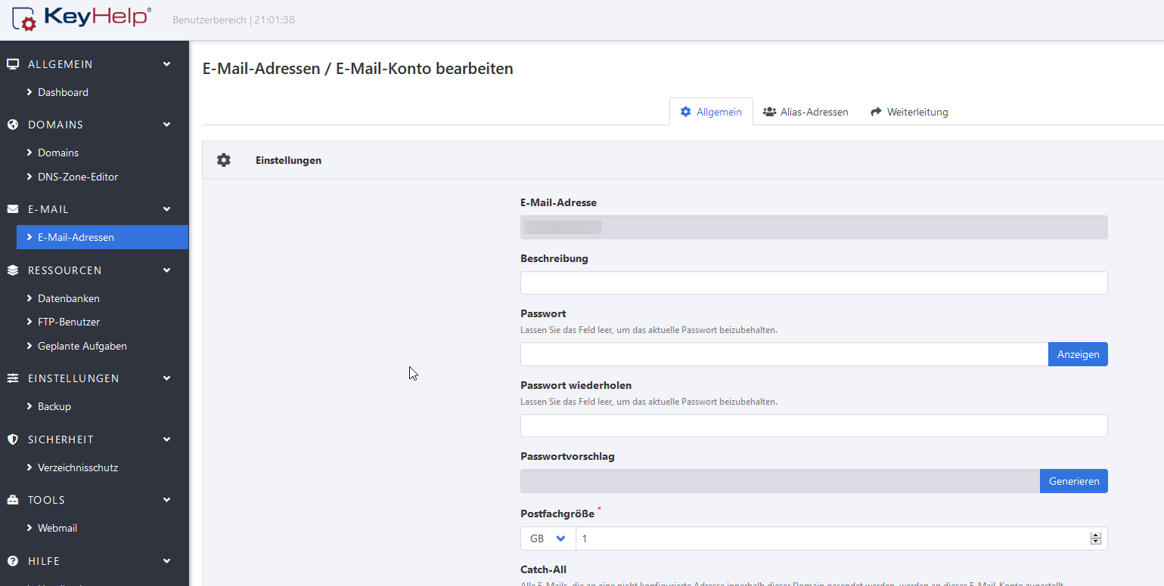Collapse the Tools section chevron
This screenshot has width=1164, height=586.
(x=167, y=500)
